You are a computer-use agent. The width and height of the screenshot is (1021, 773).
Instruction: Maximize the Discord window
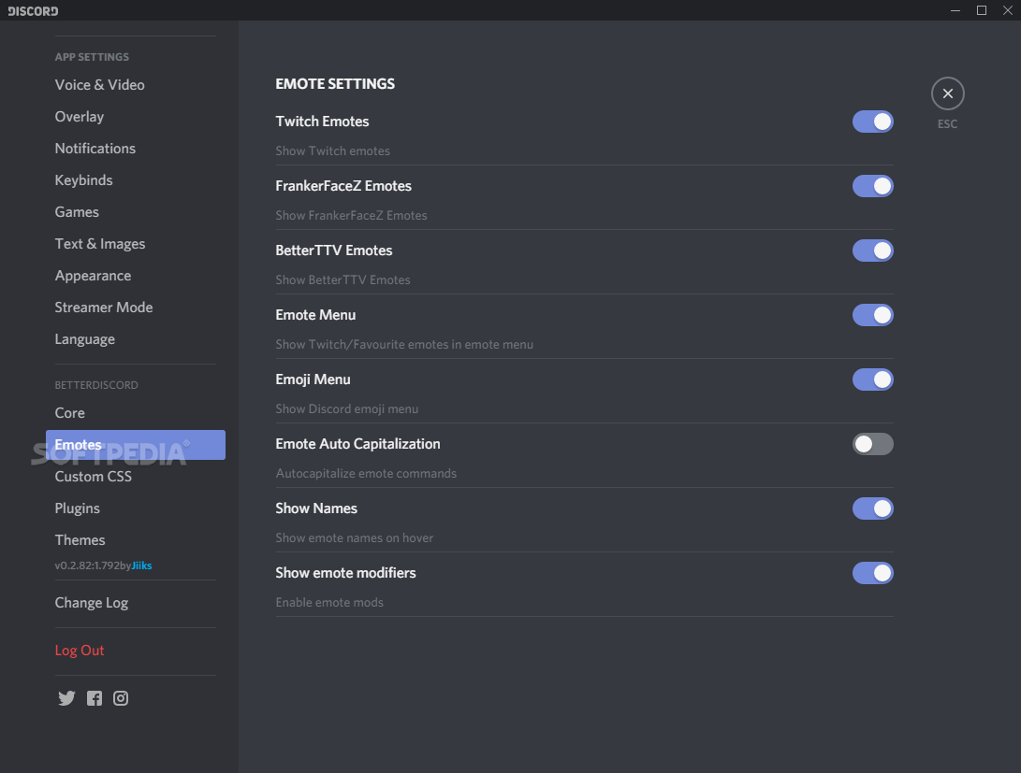[x=982, y=10]
